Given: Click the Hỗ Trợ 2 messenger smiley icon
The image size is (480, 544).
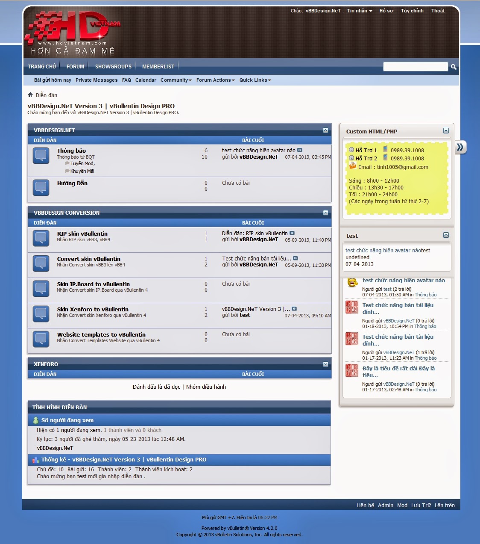Looking at the screenshot, I should 351,158.
